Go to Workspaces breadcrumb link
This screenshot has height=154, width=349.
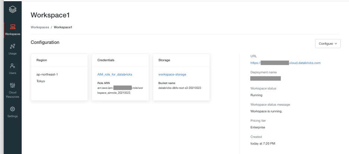[40, 27]
